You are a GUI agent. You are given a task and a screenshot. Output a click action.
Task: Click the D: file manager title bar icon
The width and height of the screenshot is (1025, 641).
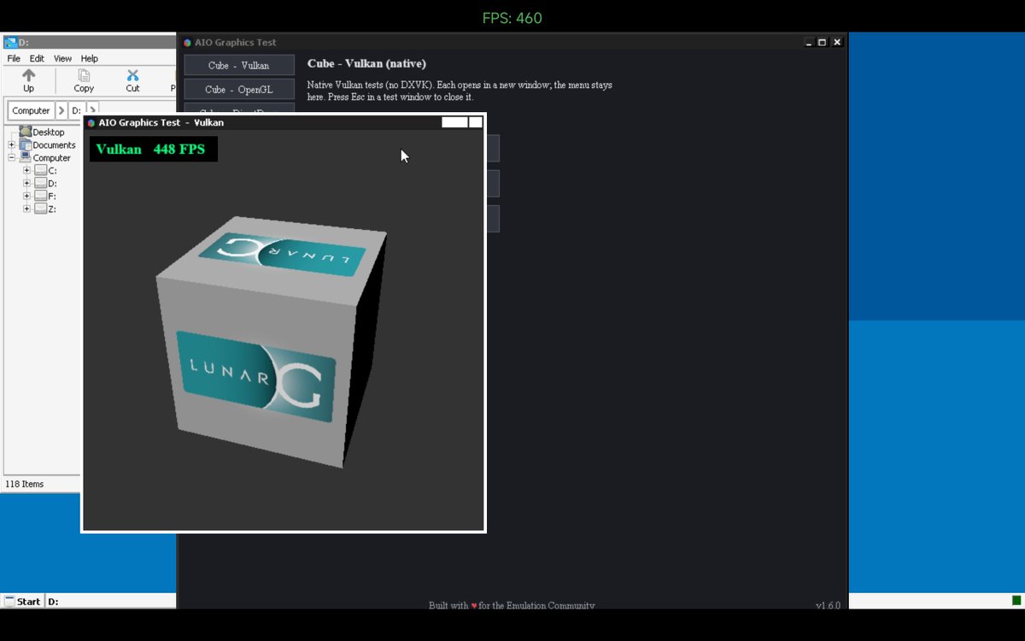coord(10,42)
